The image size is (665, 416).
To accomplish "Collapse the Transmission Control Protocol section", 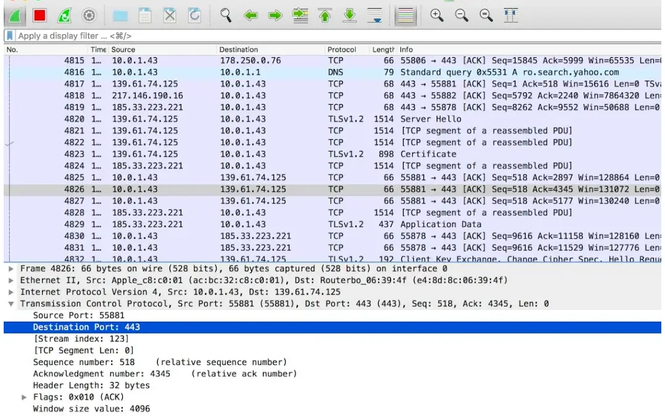I will pyautogui.click(x=12, y=304).
